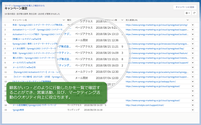Select the date 2018/06/05 14:18
The height and width of the screenshot is (125, 201).
(93, 110)
